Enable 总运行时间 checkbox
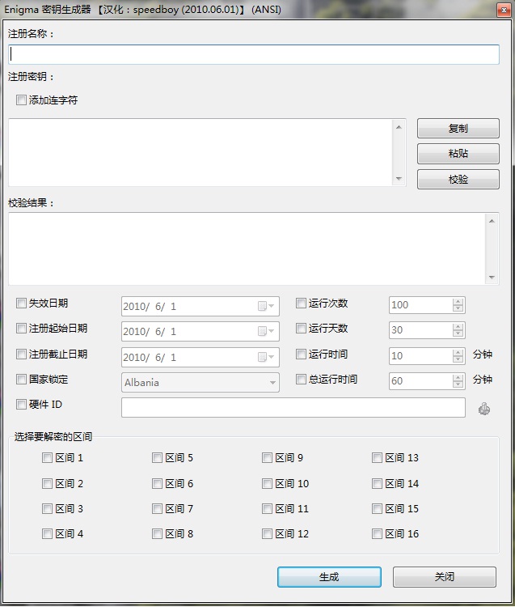The image size is (515, 607). pyautogui.click(x=301, y=379)
